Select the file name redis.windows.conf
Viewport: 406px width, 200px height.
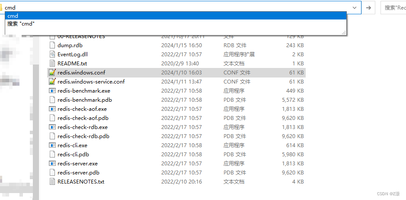(81, 73)
